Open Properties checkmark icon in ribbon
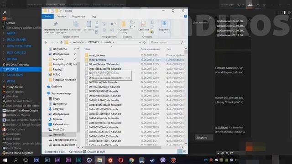This screenshot has width=292, height=164. click(144, 24)
